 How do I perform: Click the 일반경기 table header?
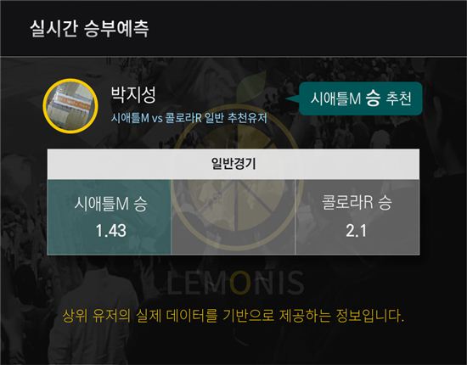233,164
